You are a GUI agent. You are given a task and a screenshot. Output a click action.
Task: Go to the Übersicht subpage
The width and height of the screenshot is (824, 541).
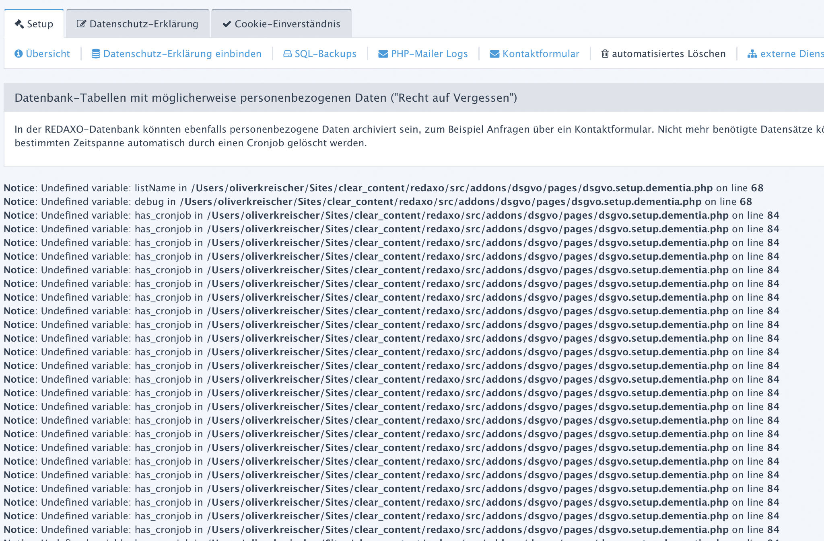48,54
